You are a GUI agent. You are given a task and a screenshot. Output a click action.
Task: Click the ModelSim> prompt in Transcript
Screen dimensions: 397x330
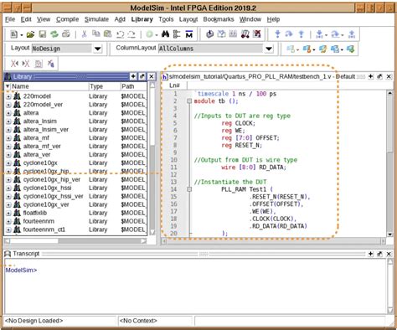tap(21, 271)
